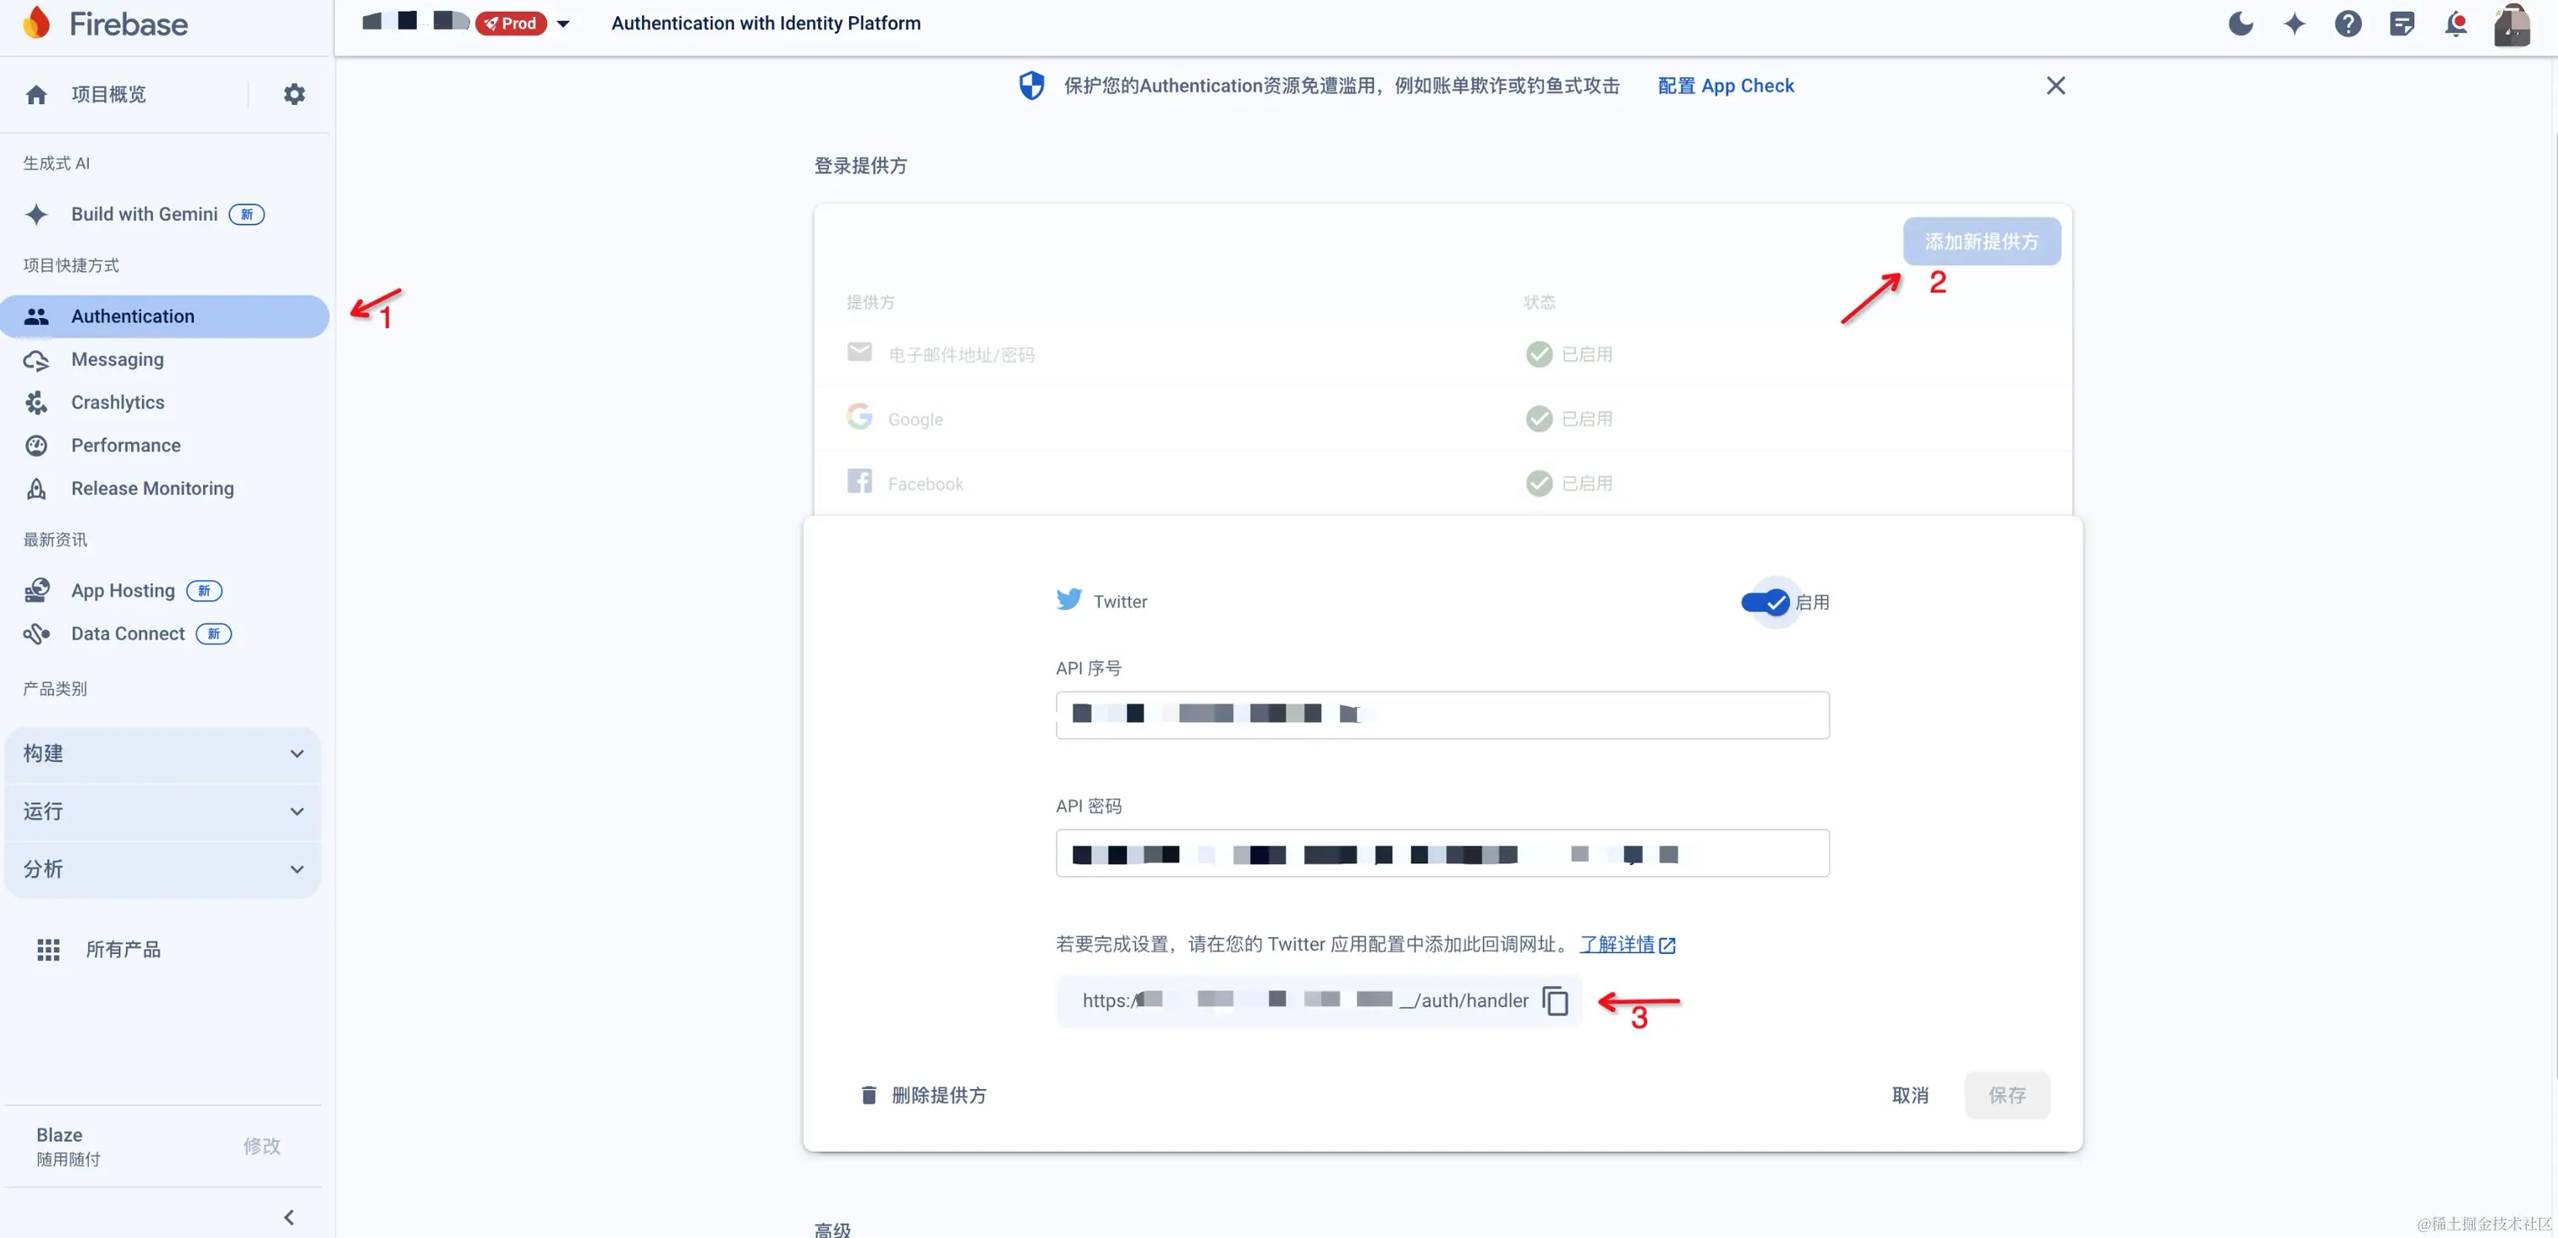Open Gemini sparkle icon in top bar
This screenshot has height=1238, width=2558.
(x=2294, y=24)
